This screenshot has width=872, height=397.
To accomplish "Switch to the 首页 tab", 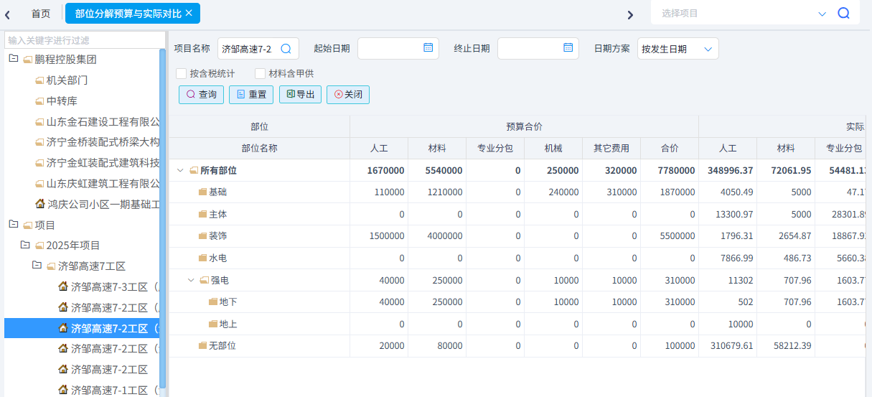I will point(41,14).
